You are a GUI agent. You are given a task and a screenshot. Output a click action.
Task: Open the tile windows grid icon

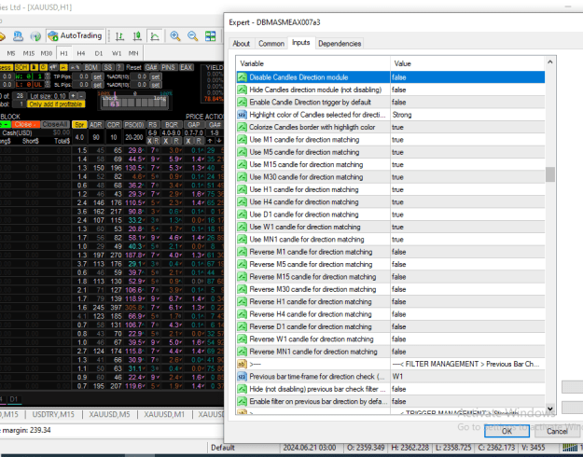(x=211, y=36)
